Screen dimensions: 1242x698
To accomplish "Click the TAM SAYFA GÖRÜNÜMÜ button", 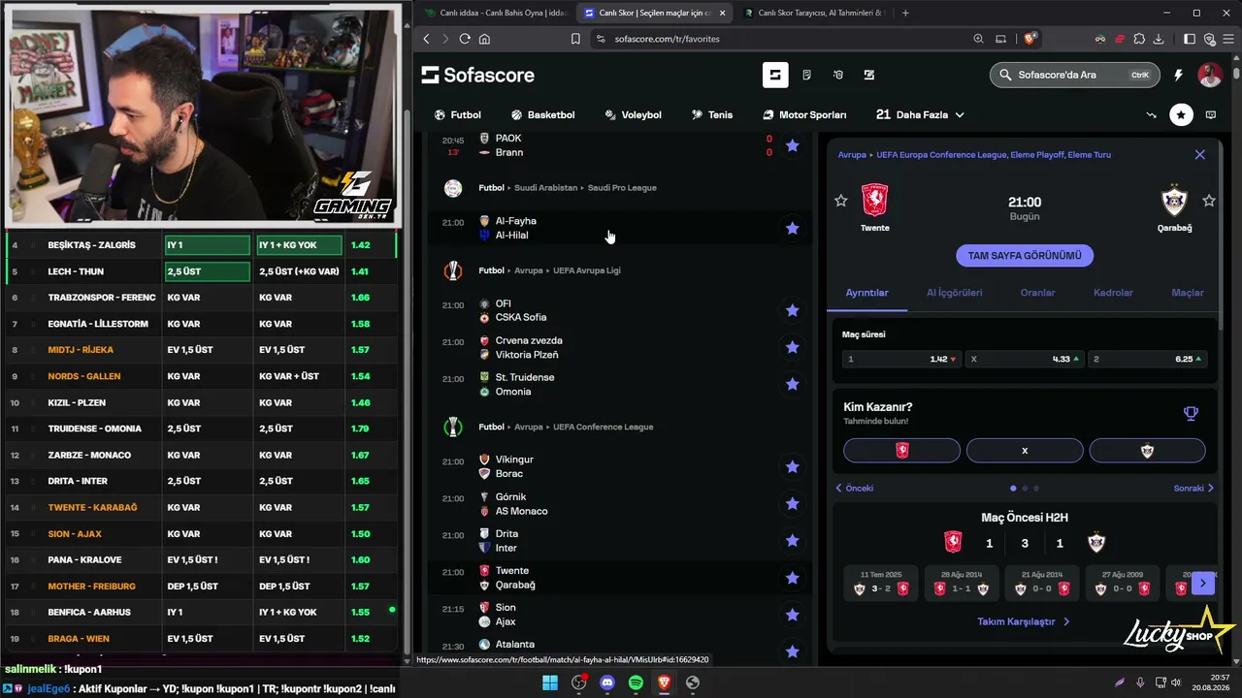I will (1025, 256).
